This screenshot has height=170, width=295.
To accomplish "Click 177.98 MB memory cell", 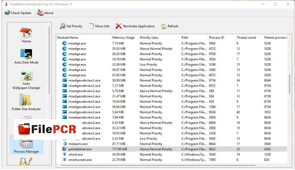I will (x=120, y=149).
